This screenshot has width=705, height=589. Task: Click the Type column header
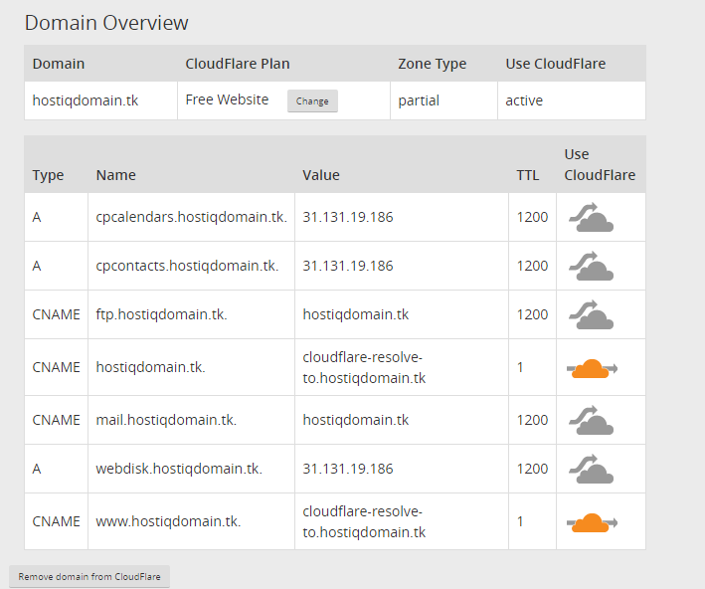[x=48, y=175]
